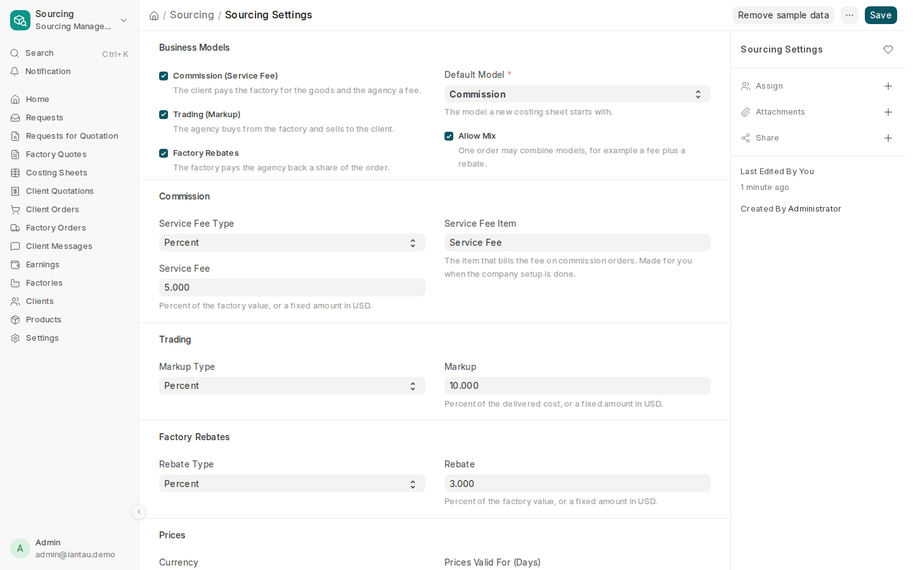Click the Sourcing breadcrumb link

point(192,15)
